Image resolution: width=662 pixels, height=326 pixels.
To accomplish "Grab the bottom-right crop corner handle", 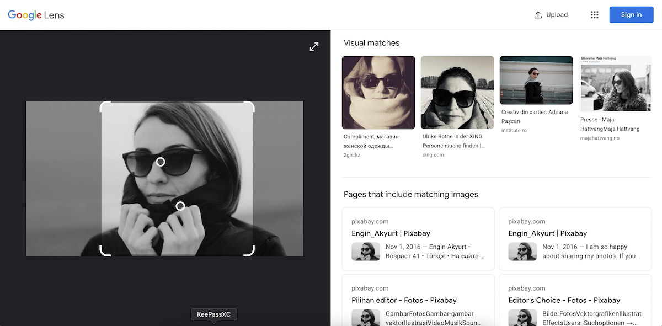I will 249,251.
